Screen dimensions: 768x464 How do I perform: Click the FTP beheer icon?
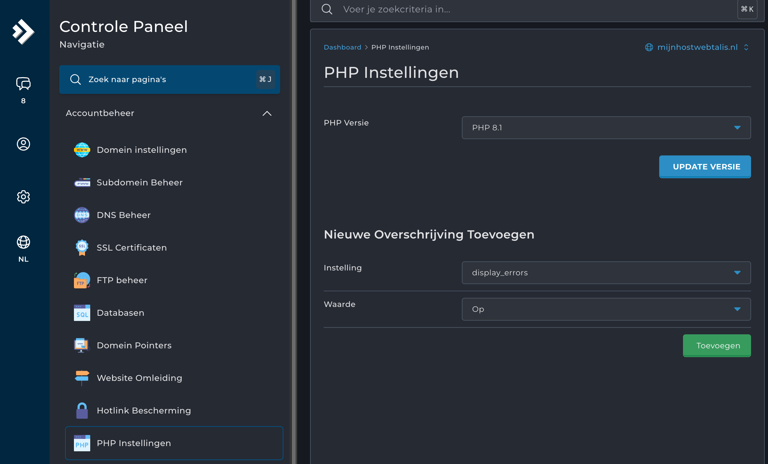click(82, 280)
